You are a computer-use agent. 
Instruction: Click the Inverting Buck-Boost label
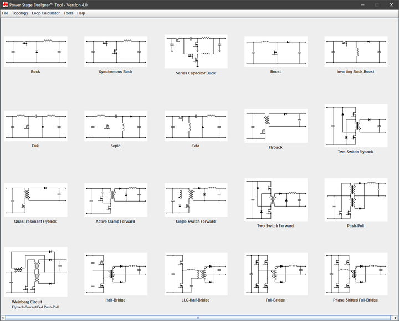pos(355,72)
